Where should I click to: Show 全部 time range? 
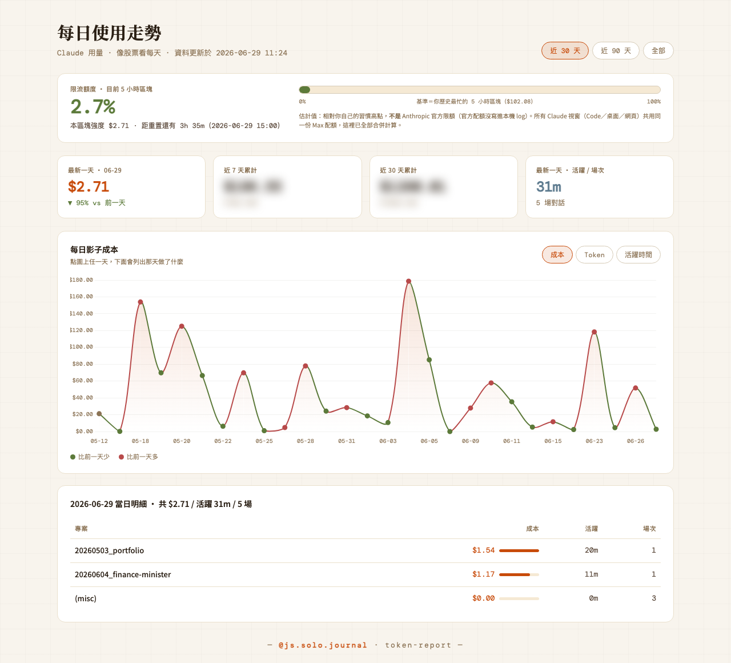click(658, 51)
